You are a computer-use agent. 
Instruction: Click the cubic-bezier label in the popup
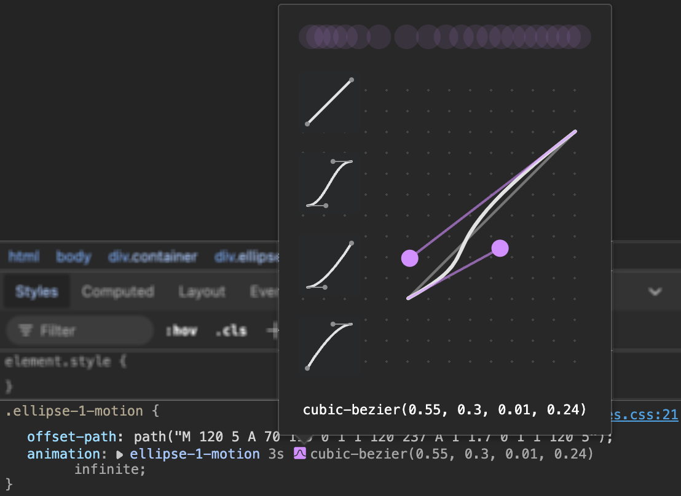[x=444, y=409]
